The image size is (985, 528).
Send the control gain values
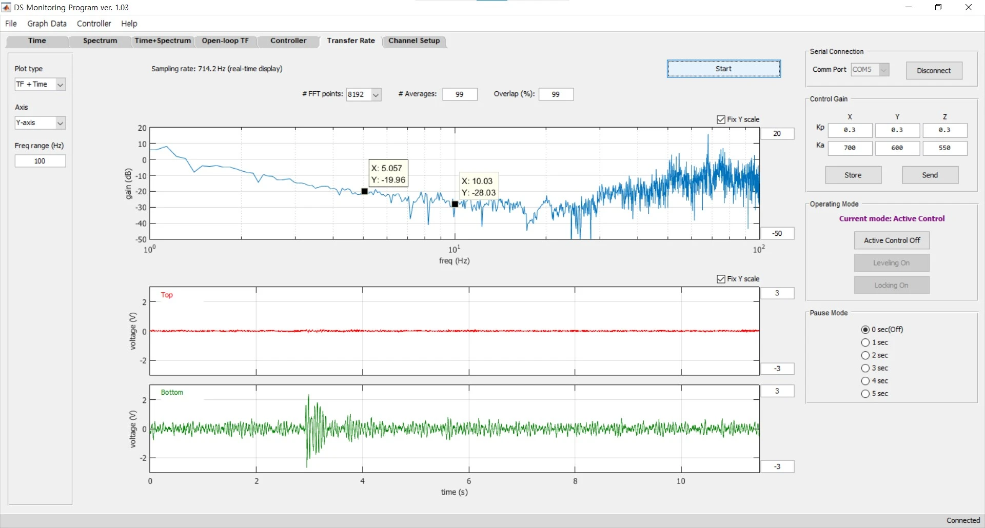click(930, 175)
